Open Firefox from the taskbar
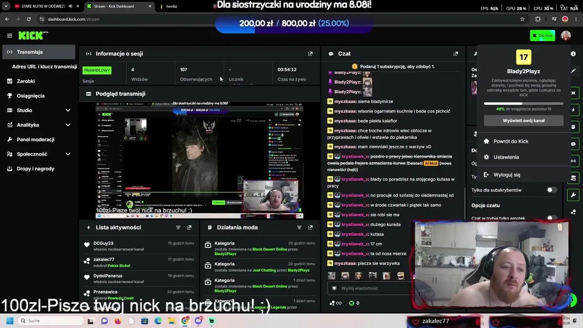Image resolution: width=583 pixels, height=328 pixels. coord(118,321)
